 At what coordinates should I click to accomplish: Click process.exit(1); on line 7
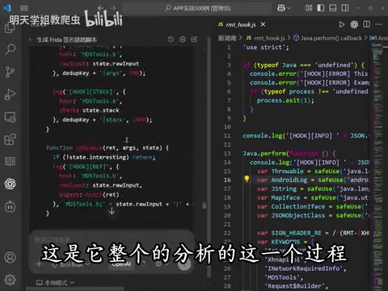(x=285, y=100)
